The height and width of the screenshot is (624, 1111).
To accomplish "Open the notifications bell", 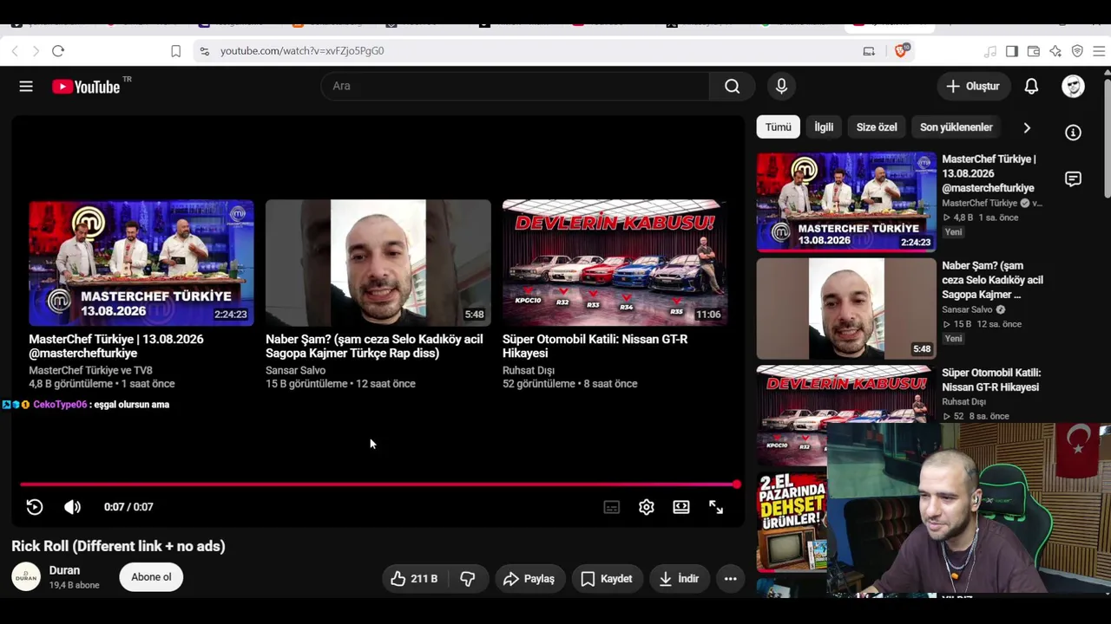I will [1031, 86].
